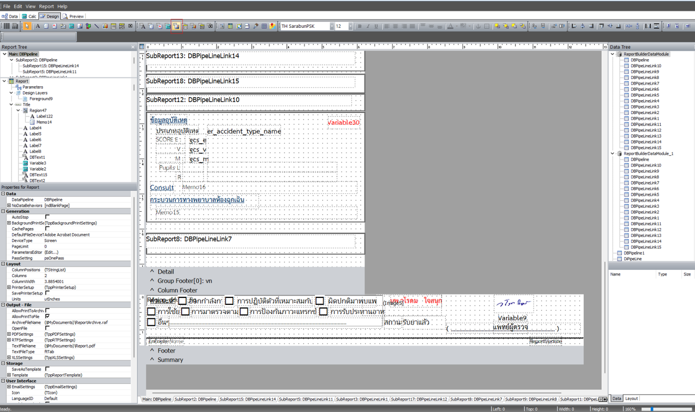Open the Report menu
The height and width of the screenshot is (412, 695).
pos(47,6)
